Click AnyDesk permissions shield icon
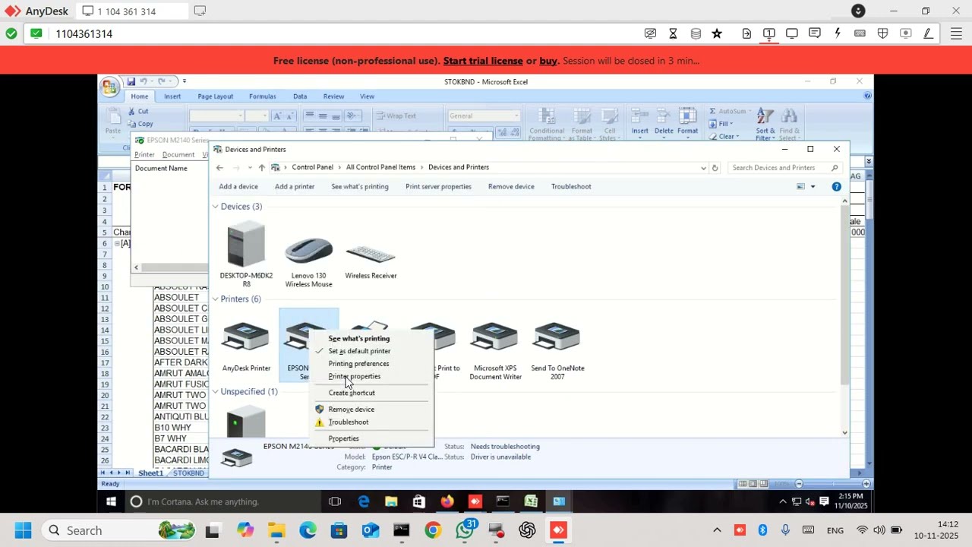Image resolution: width=972 pixels, height=547 pixels. click(x=882, y=33)
